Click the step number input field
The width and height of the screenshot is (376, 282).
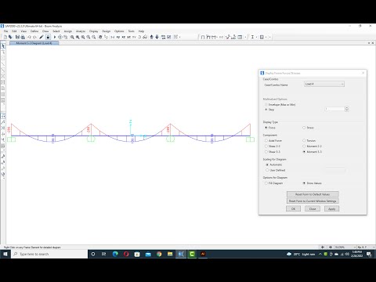(x=334, y=109)
